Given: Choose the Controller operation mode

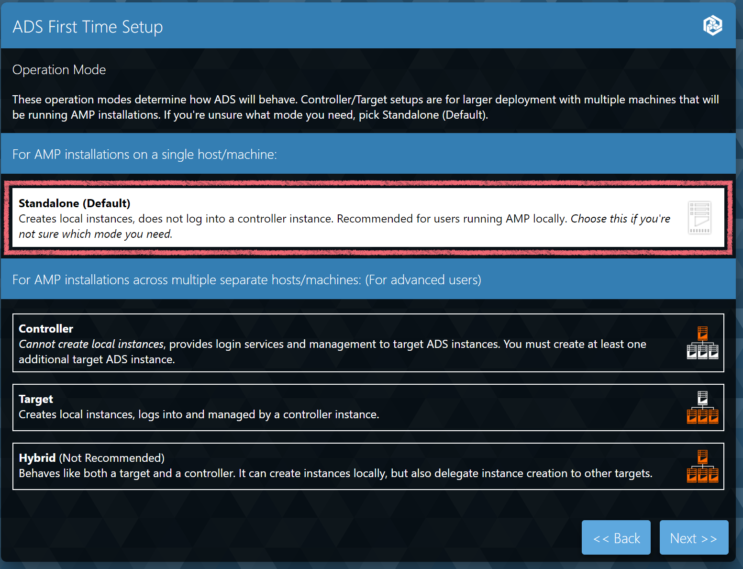Looking at the screenshot, I should 368,343.
